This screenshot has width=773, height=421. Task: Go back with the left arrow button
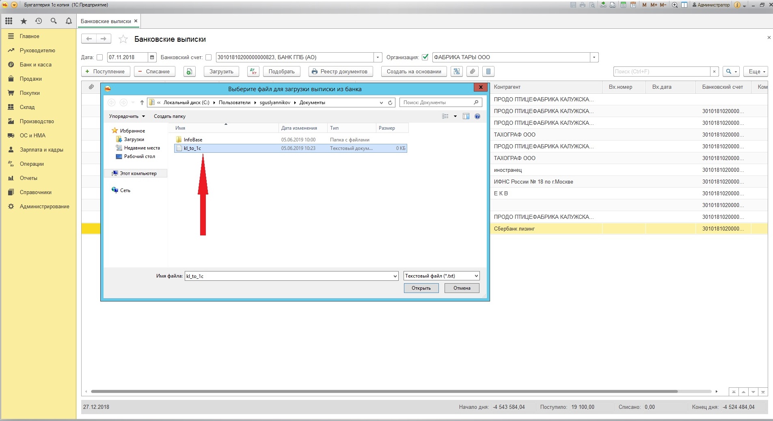click(x=89, y=39)
